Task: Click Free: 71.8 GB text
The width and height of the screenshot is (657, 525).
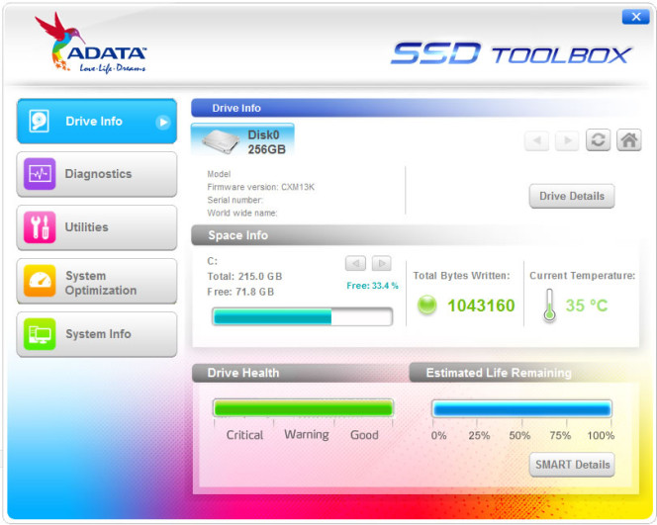Action: tap(240, 292)
